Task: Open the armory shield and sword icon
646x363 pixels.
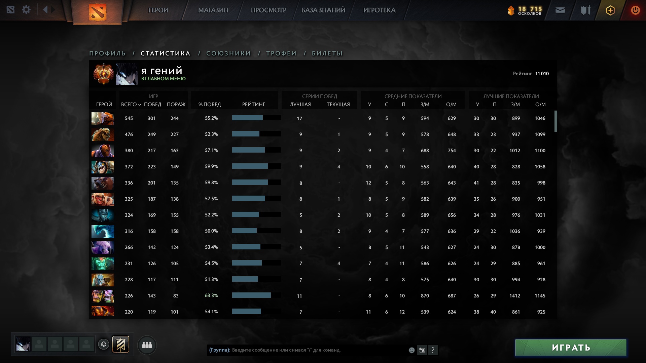Action: point(585,10)
